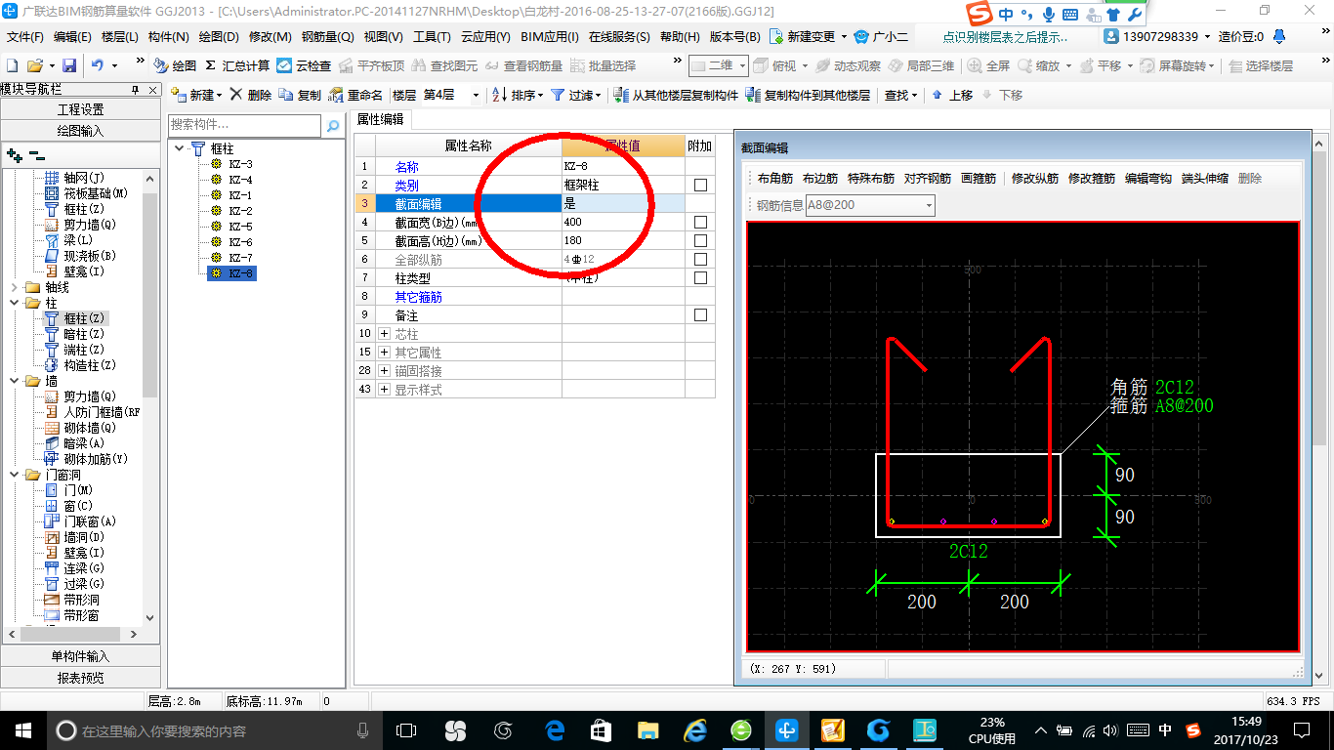Screen dimensions: 1334x750
Task: Click 复制 copy icon in component toolbar
Action: point(286,95)
